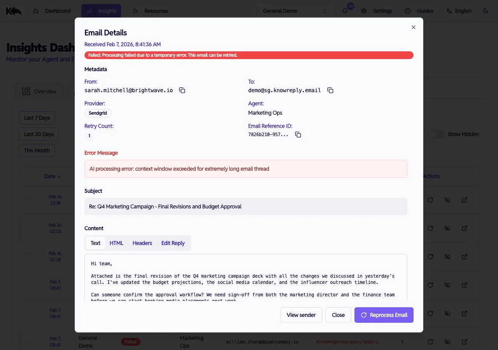Open the General Demo project selector
498x350 pixels.
click(x=294, y=11)
